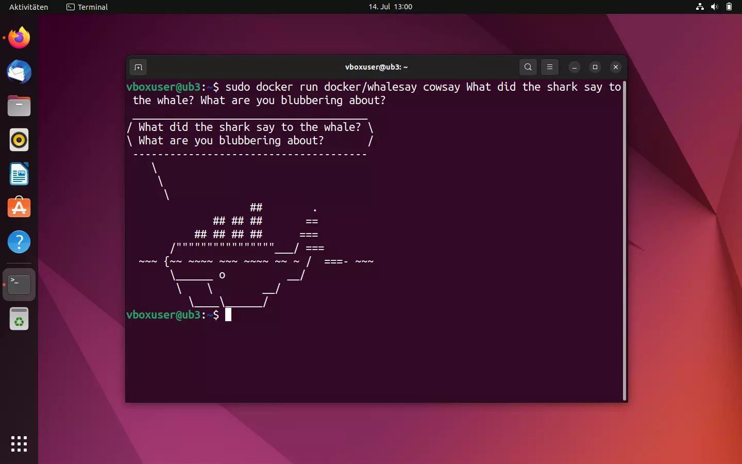Open the Trash from the dock

(x=19, y=319)
